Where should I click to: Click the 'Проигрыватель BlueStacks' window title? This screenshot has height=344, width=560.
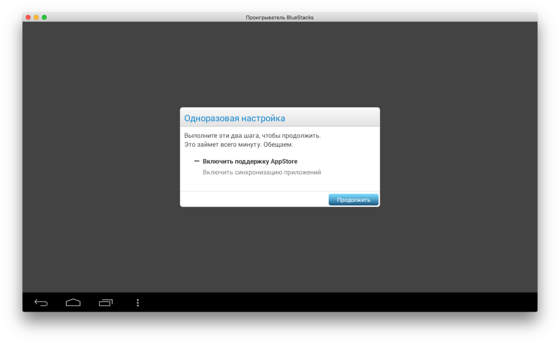pos(280,18)
